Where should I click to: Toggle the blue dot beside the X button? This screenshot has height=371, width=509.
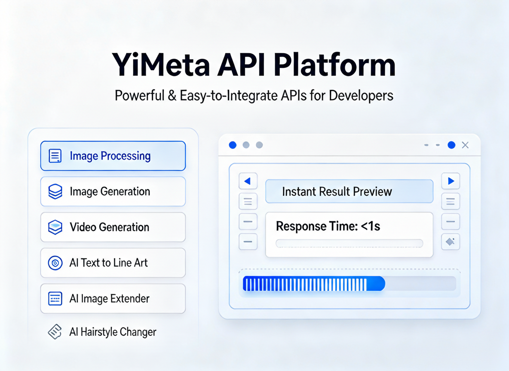pyautogui.click(x=451, y=145)
